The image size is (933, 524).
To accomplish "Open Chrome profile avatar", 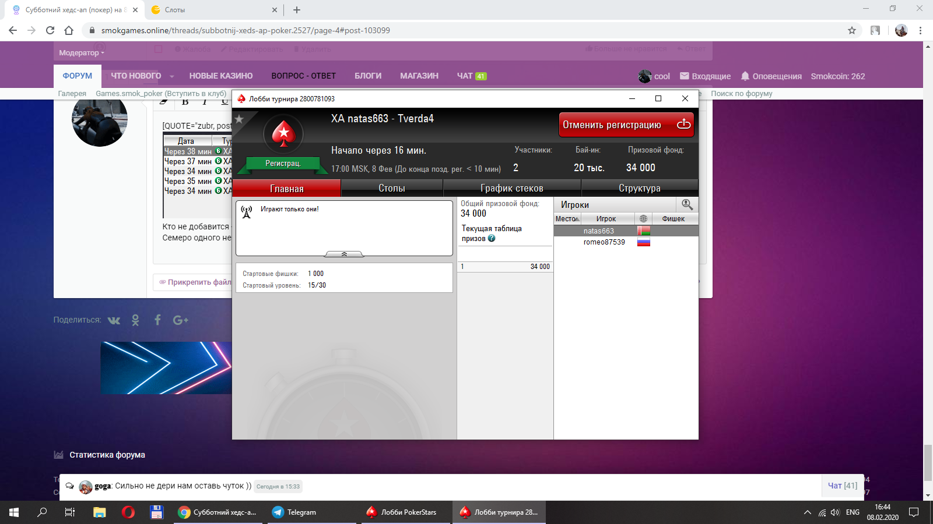I will pyautogui.click(x=902, y=30).
